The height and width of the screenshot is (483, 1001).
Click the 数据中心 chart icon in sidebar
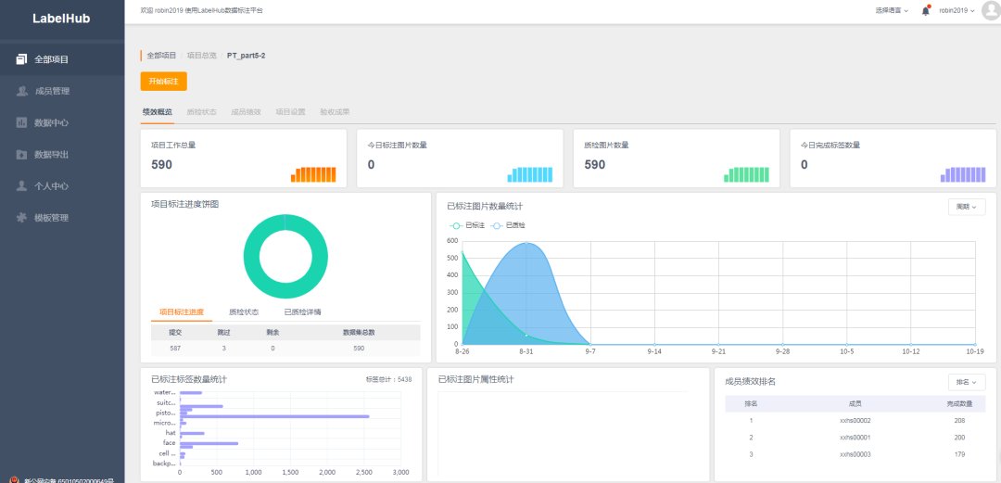point(21,122)
